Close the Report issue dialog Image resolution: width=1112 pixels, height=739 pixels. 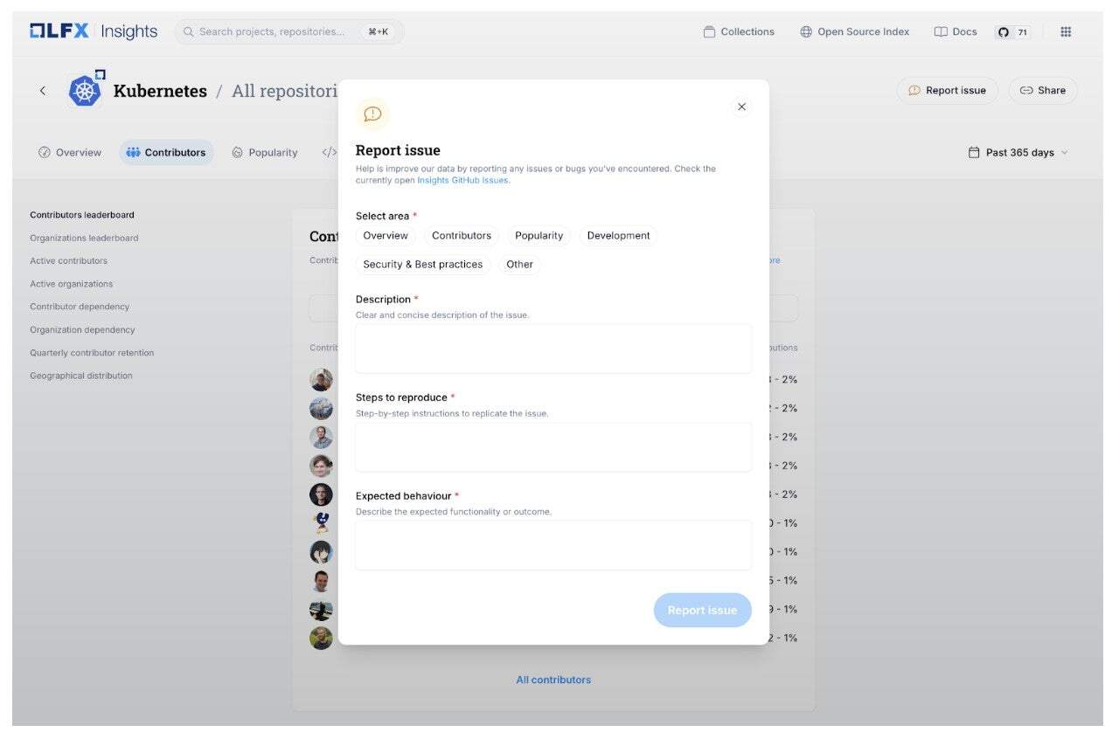point(741,107)
